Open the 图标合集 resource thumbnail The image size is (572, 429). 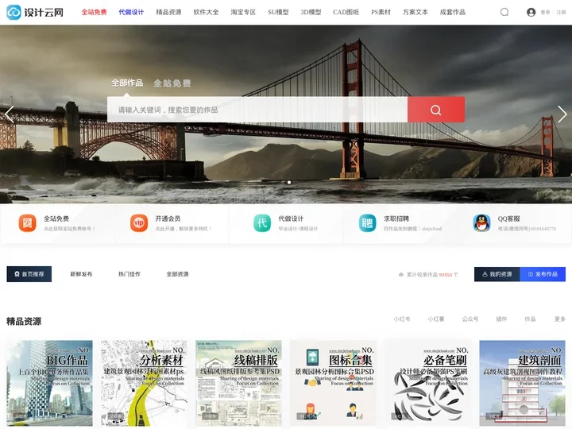point(334,383)
